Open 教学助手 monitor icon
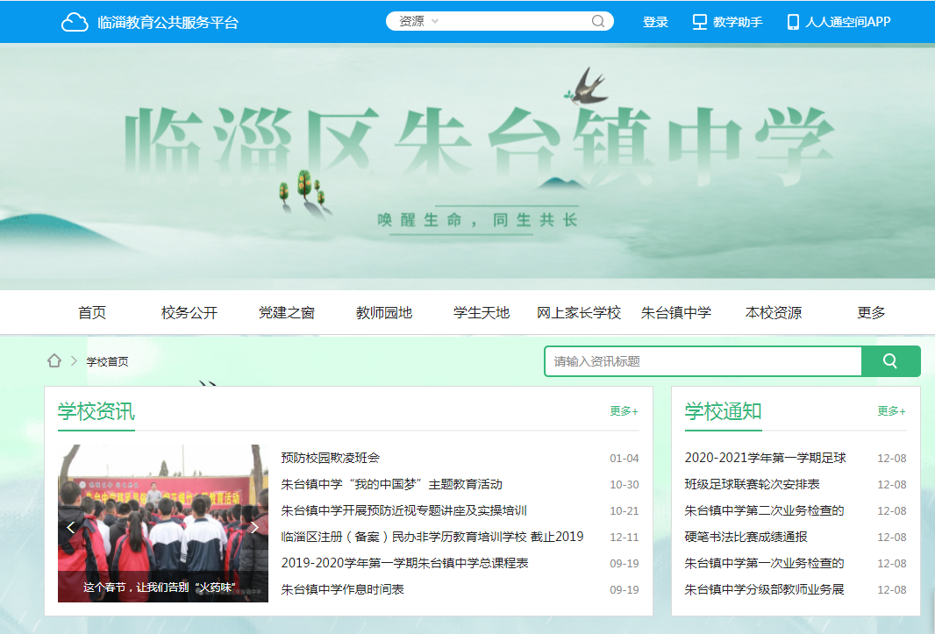 click(699, 22)
